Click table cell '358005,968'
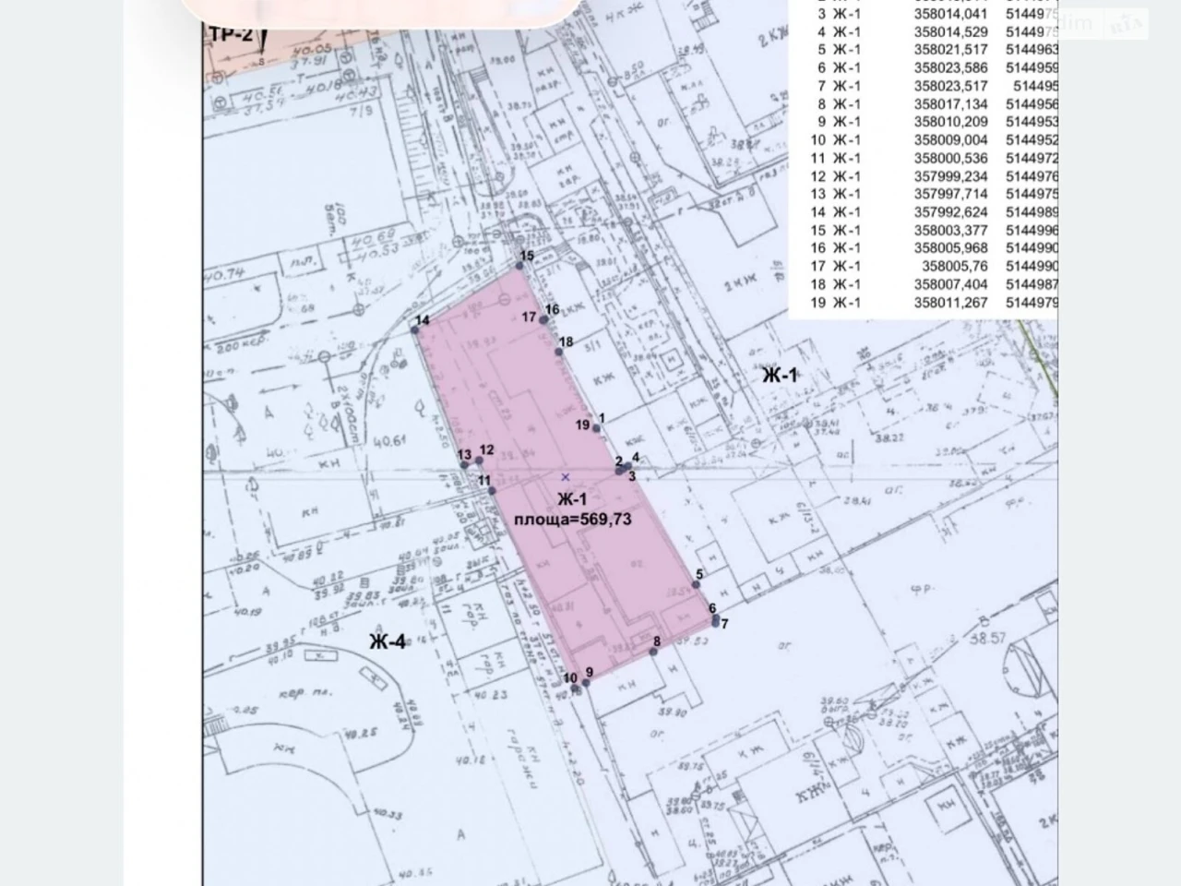 pyautogui.click(x=950, y=248)
